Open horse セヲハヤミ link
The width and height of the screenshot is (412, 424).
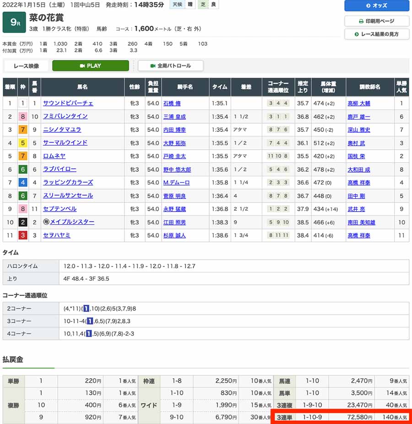[57, 235]
